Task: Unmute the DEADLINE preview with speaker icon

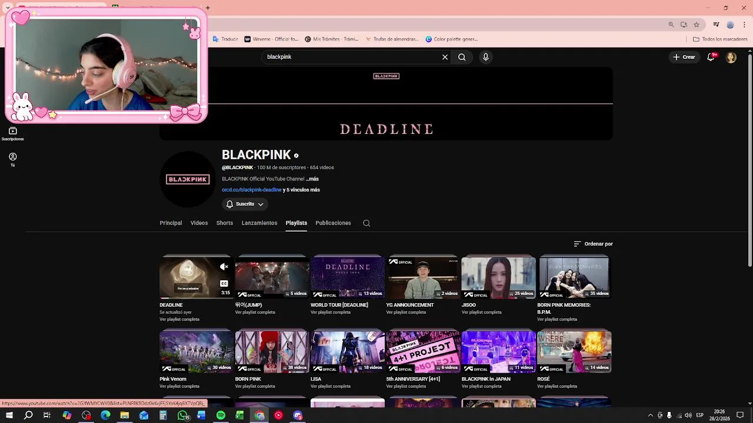Action: click(x=224, y=267)
